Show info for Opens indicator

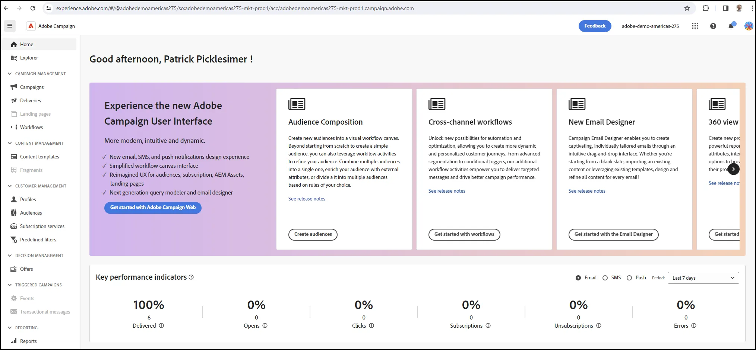tap(265, 325)
